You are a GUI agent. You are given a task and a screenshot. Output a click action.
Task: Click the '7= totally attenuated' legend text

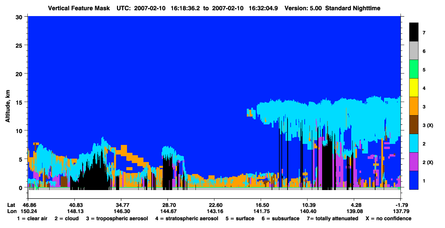click(332, 218)
